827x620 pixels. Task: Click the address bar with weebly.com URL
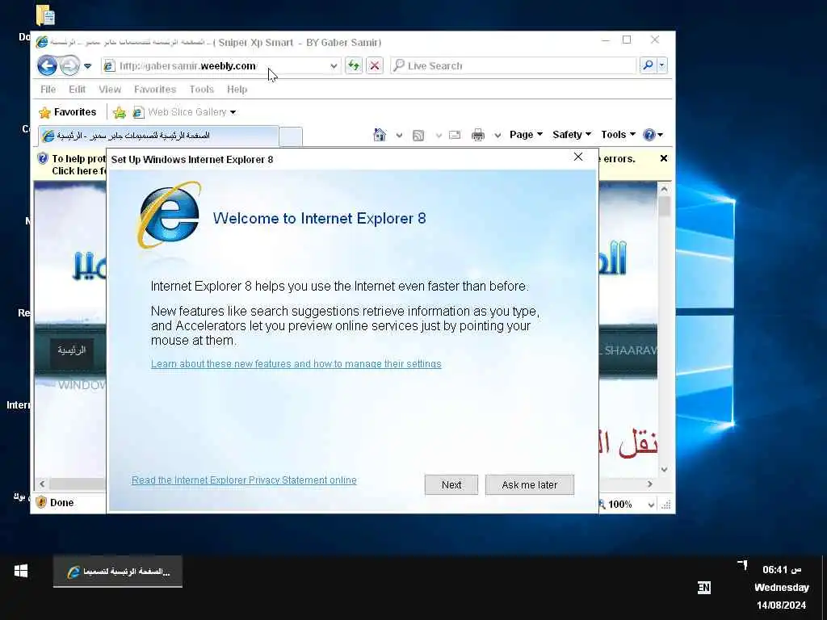point(220,66)
